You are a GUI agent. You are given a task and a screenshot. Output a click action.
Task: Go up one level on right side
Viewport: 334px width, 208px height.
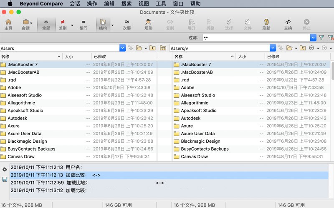tap(303, 48)
